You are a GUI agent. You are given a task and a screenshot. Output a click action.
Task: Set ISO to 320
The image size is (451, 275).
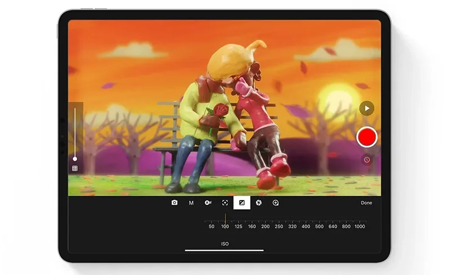[292, 227]
